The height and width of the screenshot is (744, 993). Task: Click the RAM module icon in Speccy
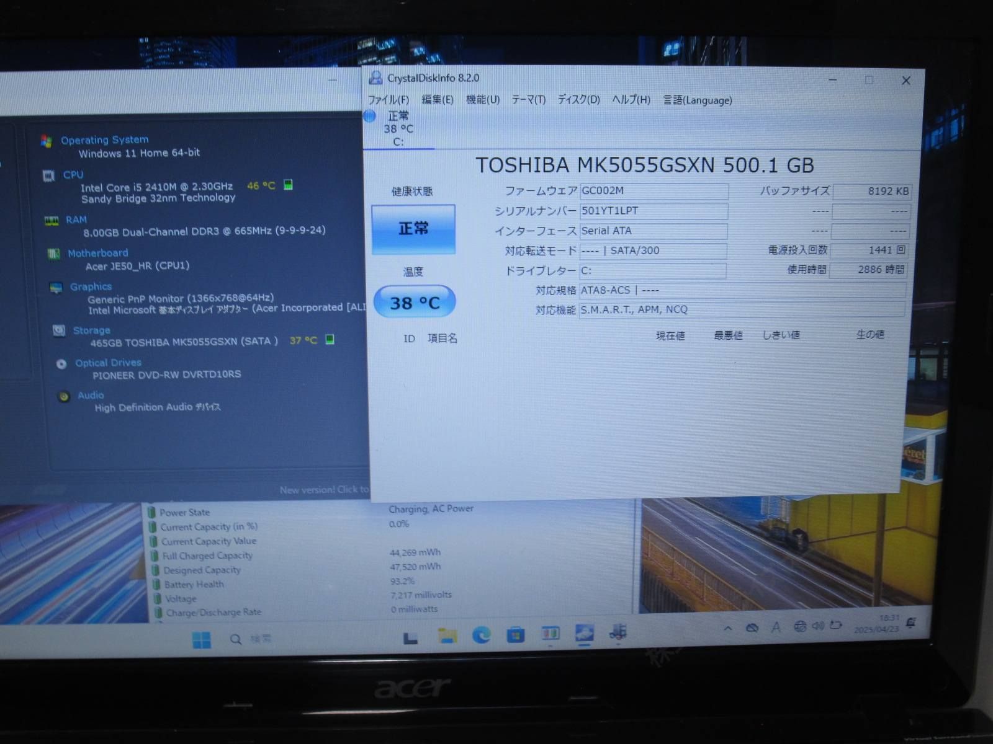(x=52, y=221)
